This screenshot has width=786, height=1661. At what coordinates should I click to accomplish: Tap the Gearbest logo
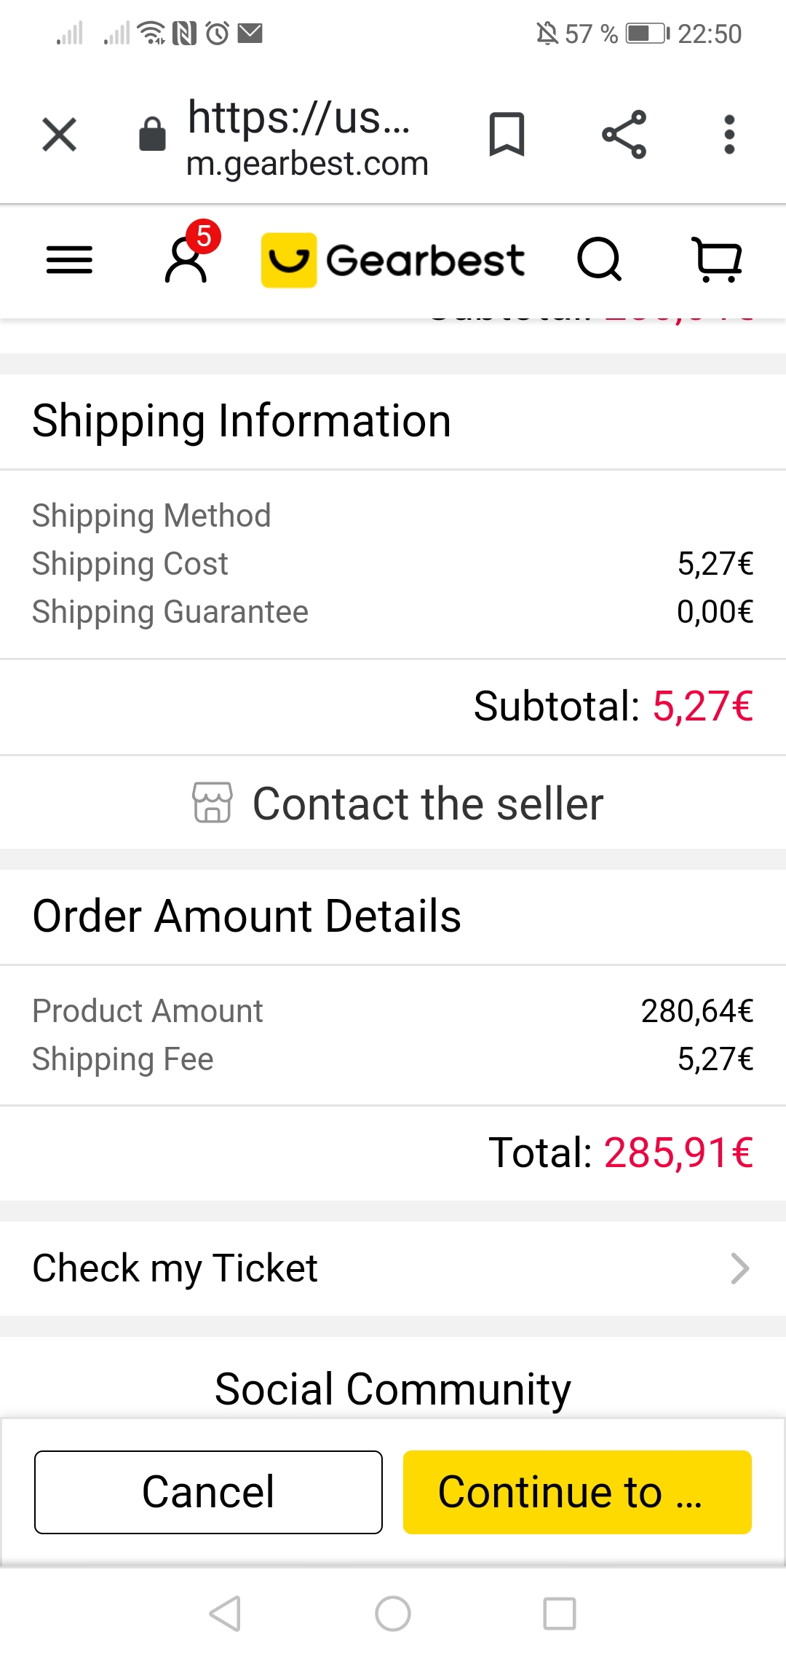tap(393, 260)
